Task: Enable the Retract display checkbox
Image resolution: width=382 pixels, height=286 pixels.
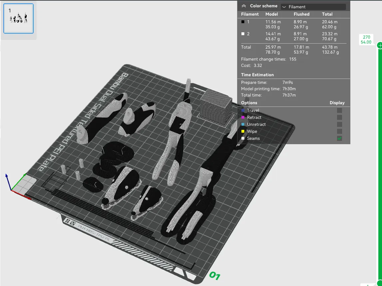Action: [339, 118]
